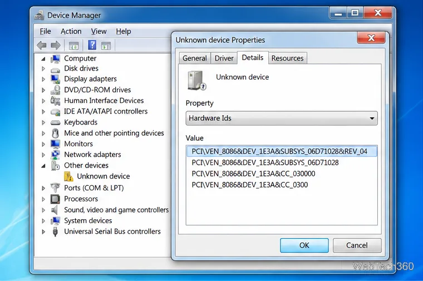Click the OK button
The height and width of the screenshot is (281, 423).
(304, 245)
